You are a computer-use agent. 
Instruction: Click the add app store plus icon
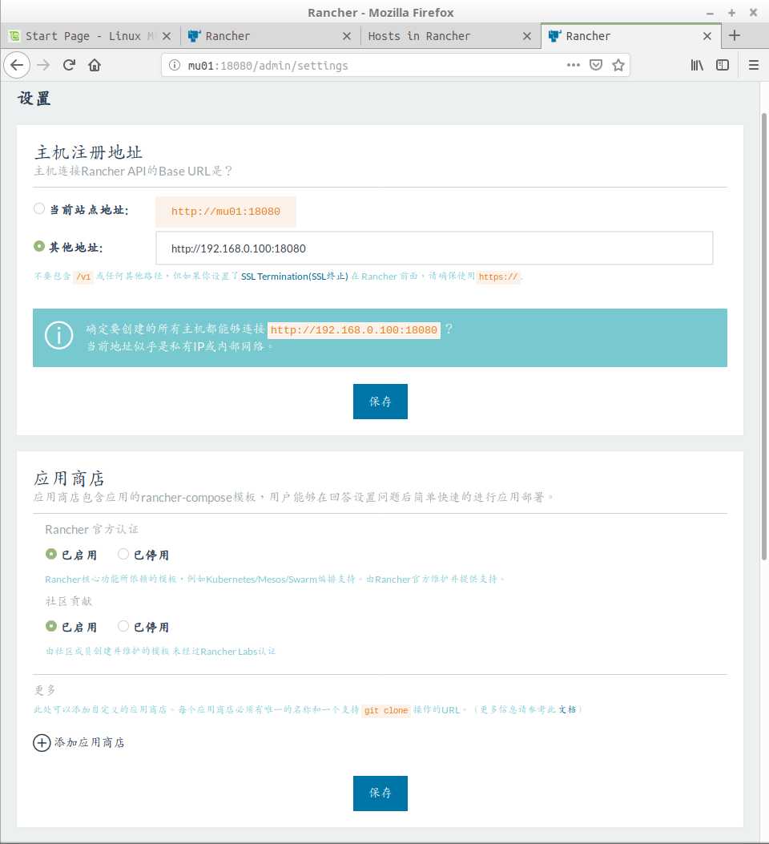click(42, 743)
